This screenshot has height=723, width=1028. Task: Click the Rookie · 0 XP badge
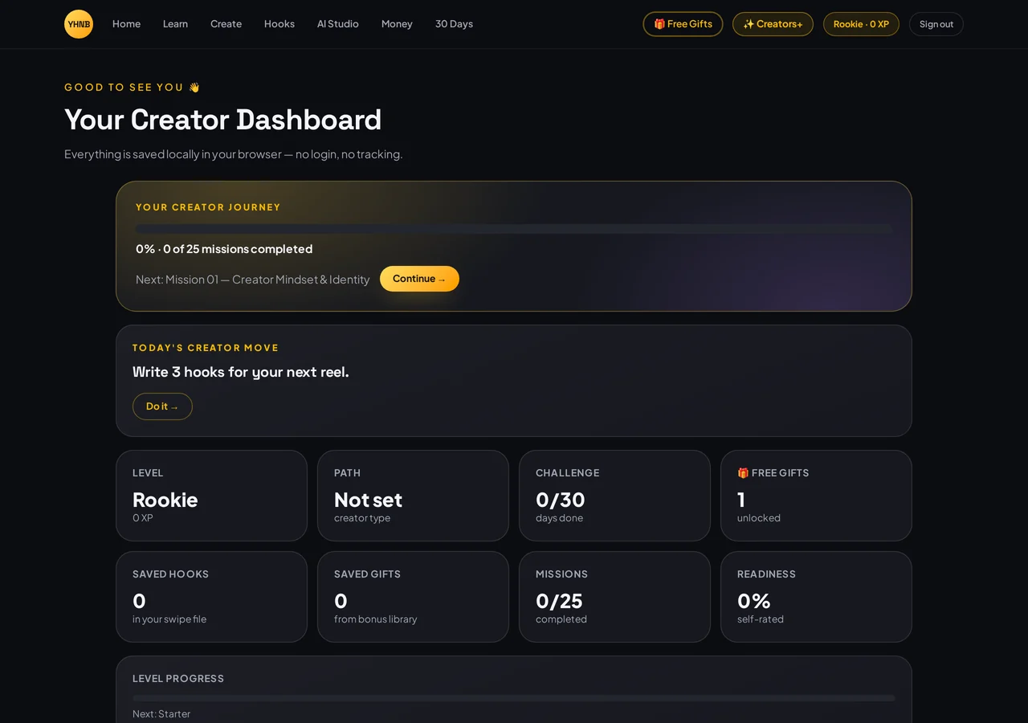coord(861,24)
